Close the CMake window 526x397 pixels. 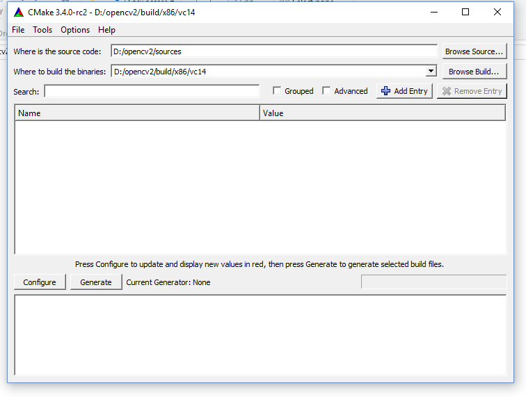(497, 12)
